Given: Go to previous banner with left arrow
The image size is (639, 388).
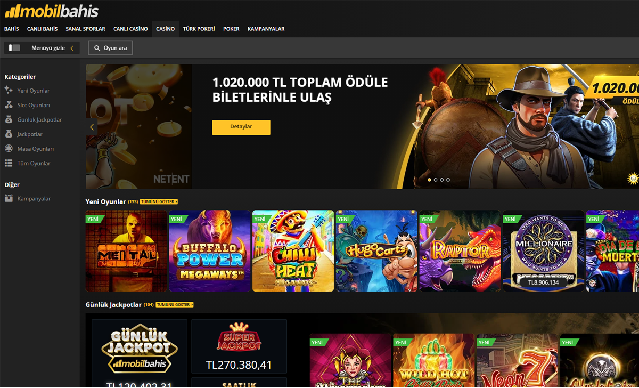Looking at the screenshot, I should click(92, 127).
